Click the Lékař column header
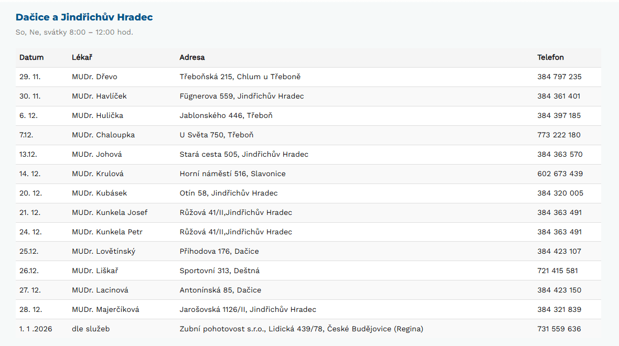This screenshot has width=619, height=346. (x=82, y=57)
